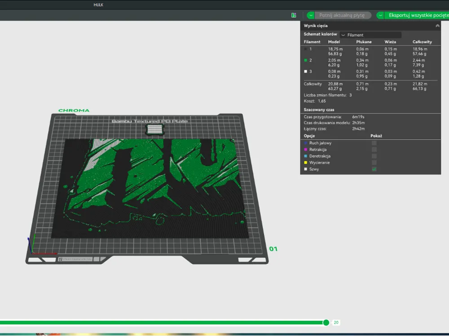Image resolution: width=449 pixels, height=336 pixels.
Task: Click the Wieża column header
Action: 390,42
